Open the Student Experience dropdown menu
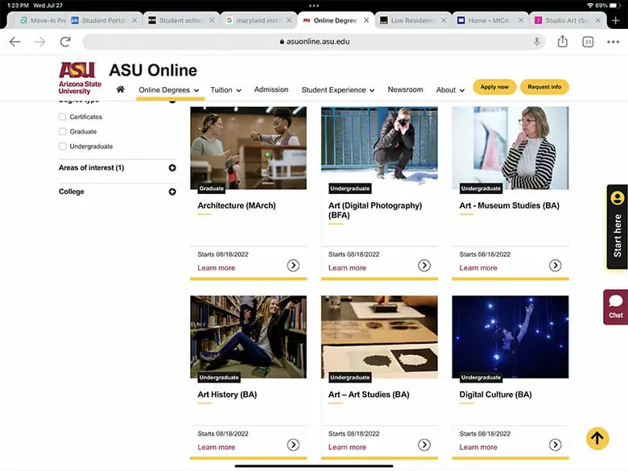 pyautogui.click(x=338, y=90)
